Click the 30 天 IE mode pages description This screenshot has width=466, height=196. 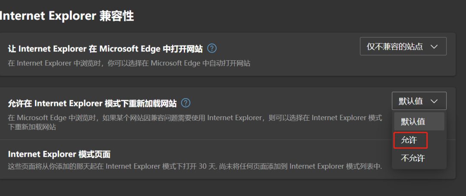(x=195, y=166)
